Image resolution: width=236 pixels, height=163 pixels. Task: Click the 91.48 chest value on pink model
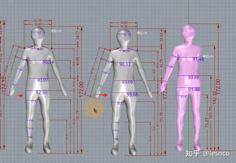[x=198, y=59]
